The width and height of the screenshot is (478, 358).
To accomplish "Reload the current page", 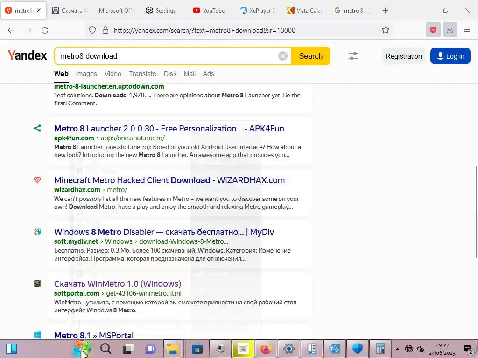I will [45, 30].
